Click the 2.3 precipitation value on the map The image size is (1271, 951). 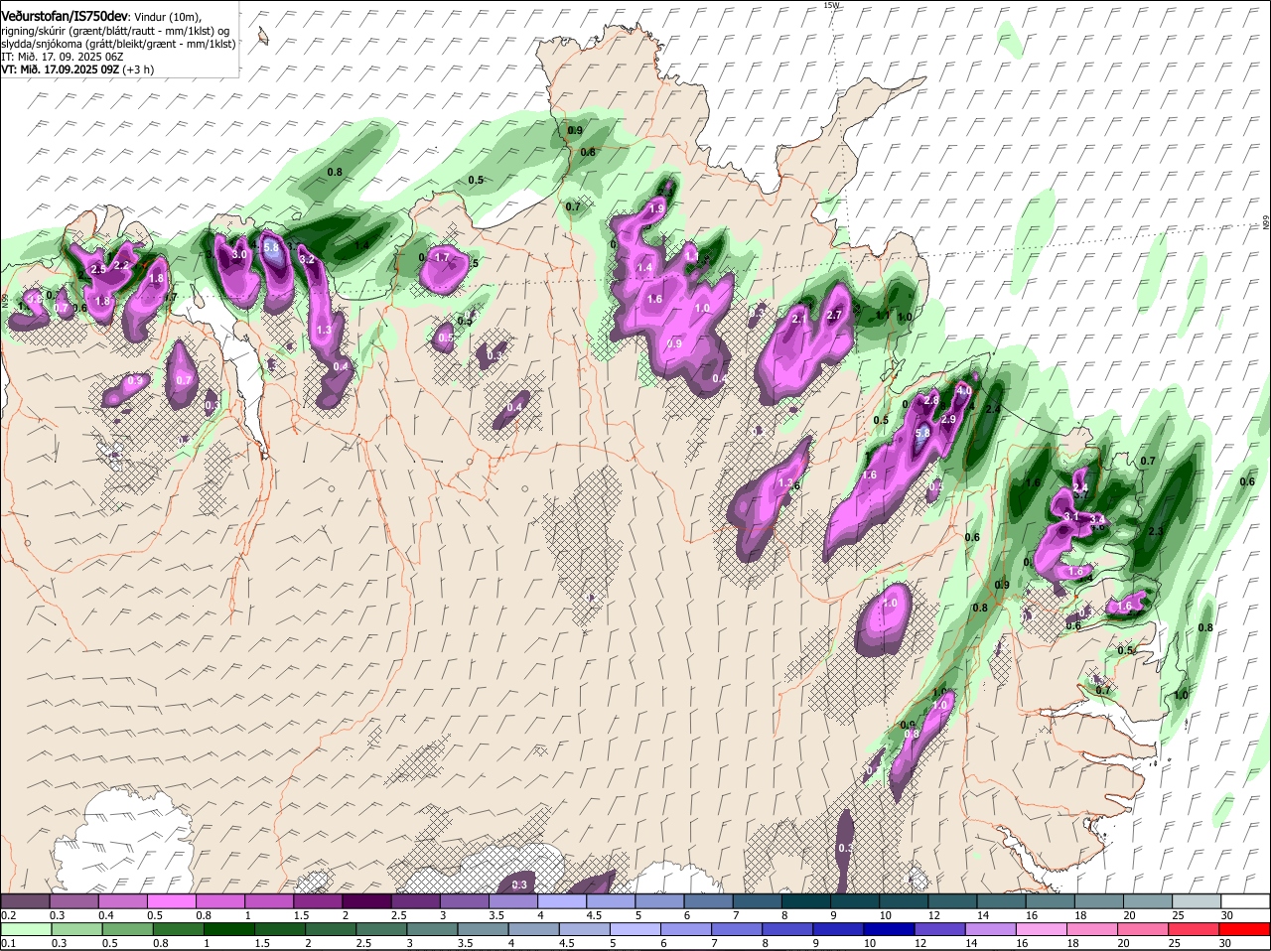(x=1155, y=532)
